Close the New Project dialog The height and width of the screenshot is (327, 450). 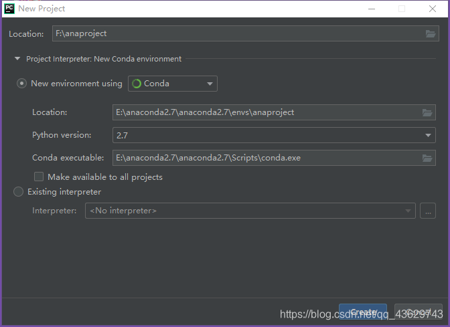[433, 9]
